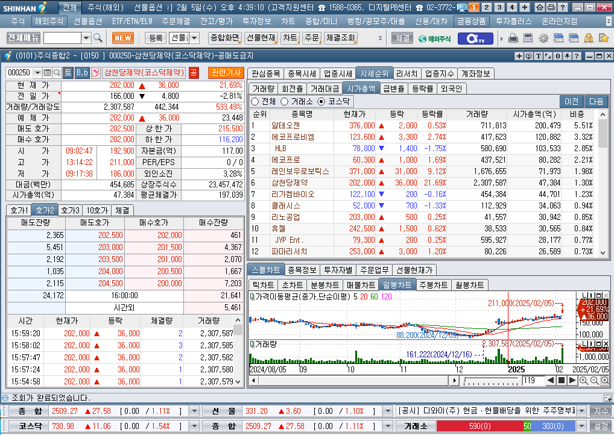Open dropdown next to 종합 index ticker

tap(194, 411)
